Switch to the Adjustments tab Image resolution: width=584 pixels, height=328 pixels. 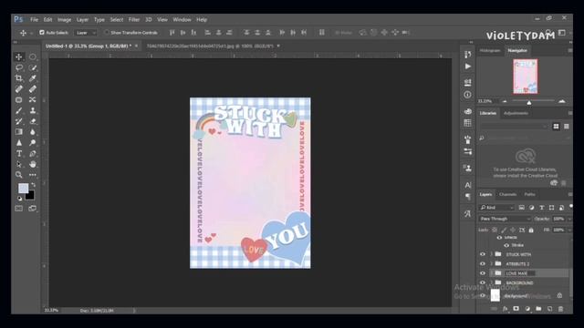tap(516, 113)
